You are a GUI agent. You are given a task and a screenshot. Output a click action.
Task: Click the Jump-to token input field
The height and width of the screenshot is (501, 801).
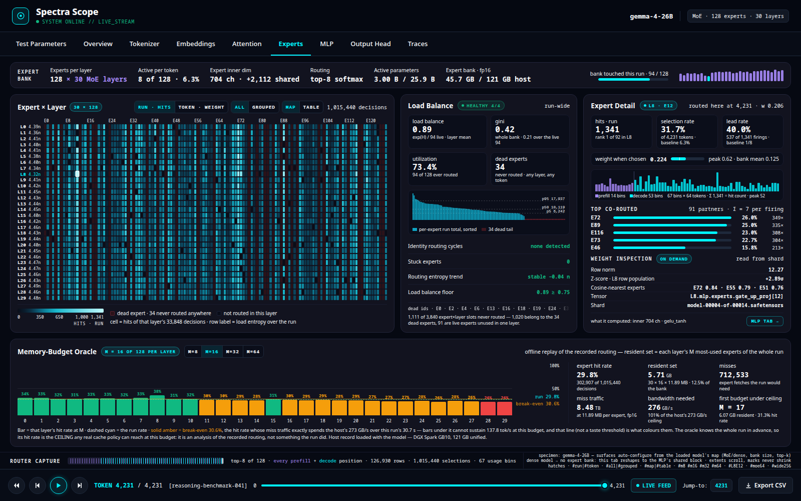coord(721,485)
